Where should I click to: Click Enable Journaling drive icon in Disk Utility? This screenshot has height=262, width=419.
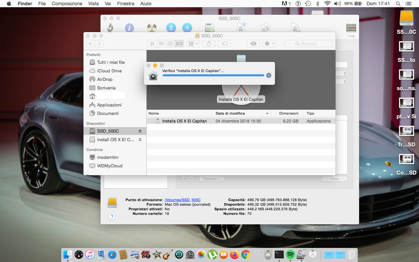pyautogui.click(x=209, y=28)
